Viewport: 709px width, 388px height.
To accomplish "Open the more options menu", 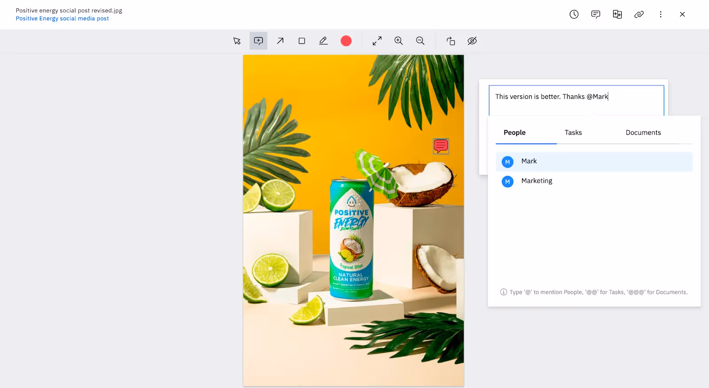I will tap(661, 14).
